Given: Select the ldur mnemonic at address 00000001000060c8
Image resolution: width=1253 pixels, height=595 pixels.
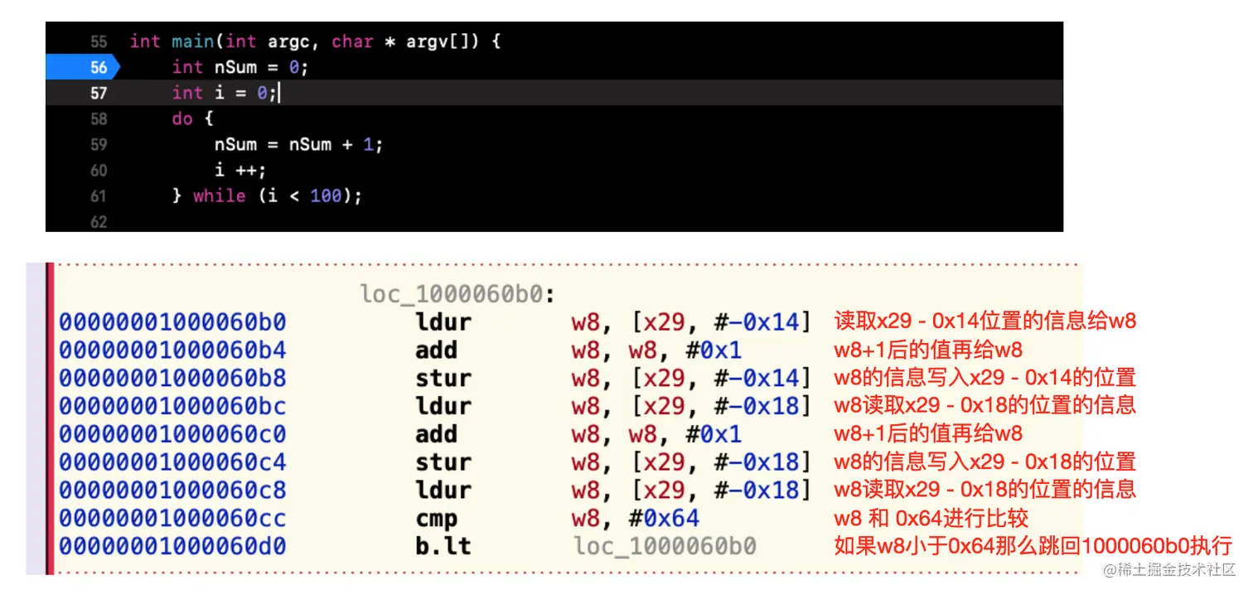Looking at the screenshot, I should click(443, 490).
